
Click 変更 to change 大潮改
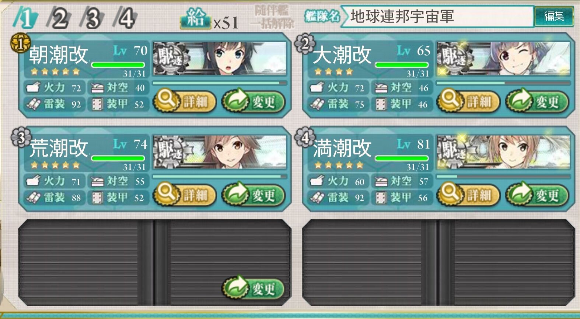click(x=537, y=101)
